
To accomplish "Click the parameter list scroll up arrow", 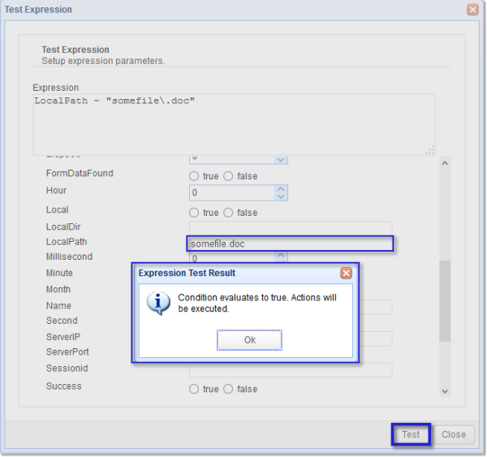I will 445,163.
